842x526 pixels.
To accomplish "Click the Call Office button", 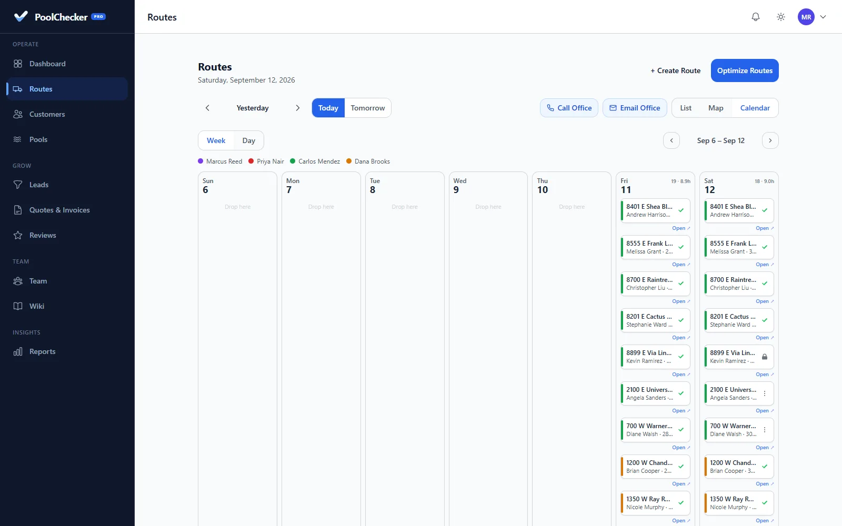I will point(569,108).
